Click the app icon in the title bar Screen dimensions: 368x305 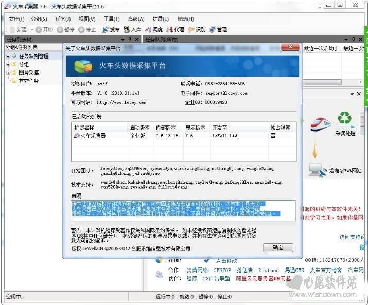[8, 6]
